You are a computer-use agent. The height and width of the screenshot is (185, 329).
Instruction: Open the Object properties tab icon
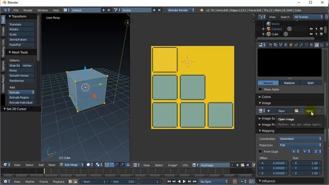291,45
